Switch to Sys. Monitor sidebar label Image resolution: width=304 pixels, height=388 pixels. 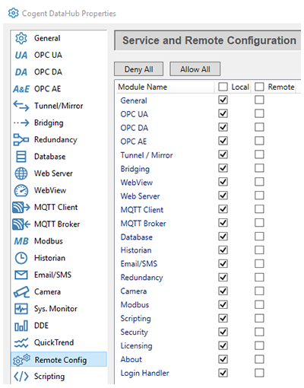pos(55,309)
